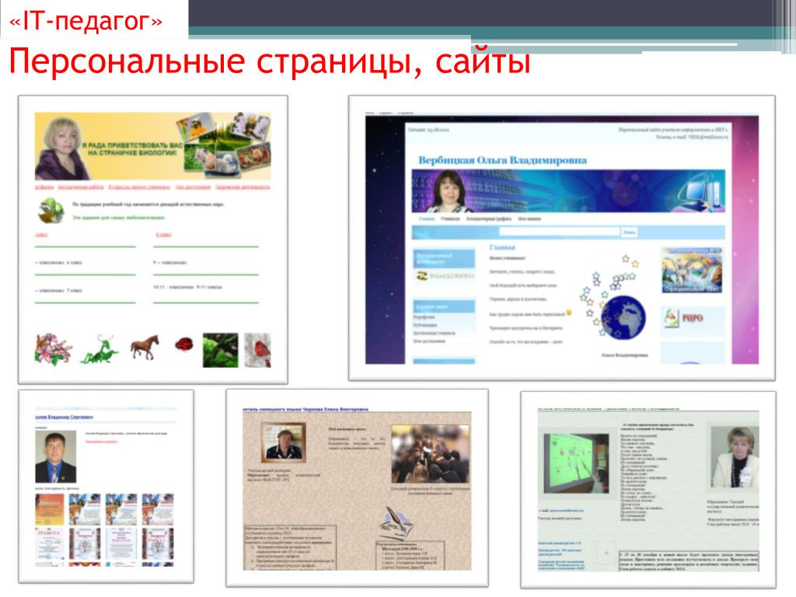
Task: Click the smiley emoji in the poem
Action: click(x=570, y=312)
